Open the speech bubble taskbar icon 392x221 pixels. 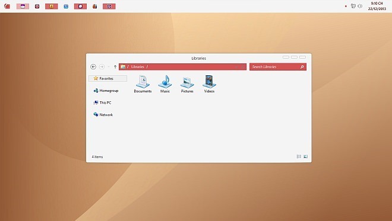point(81,7)
